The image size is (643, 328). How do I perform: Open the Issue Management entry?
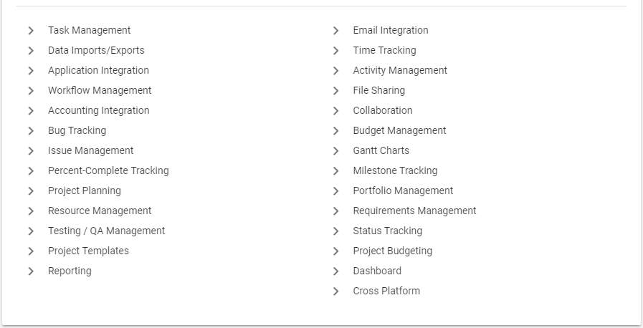click(x=90, y=150)
